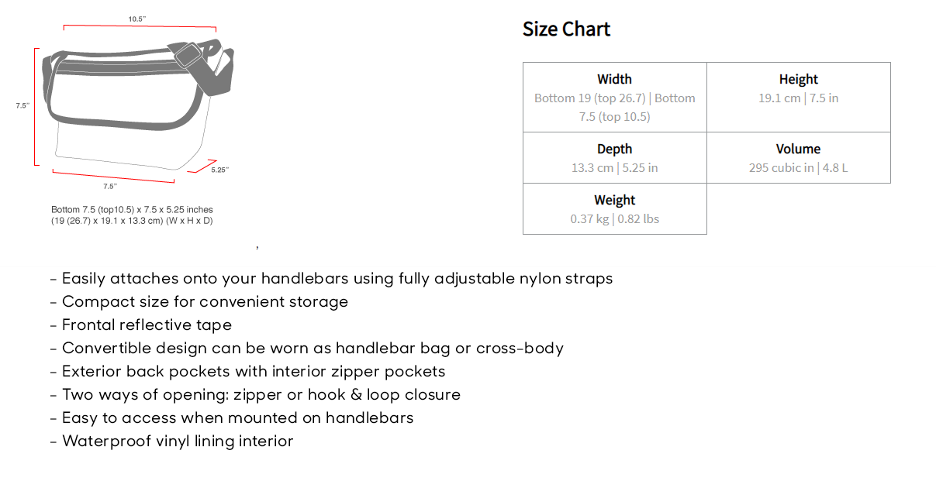Screen dimensions: 936x488
Task: Click the Height cell showing 19.1 cm
Action: [x=799, y=98]
